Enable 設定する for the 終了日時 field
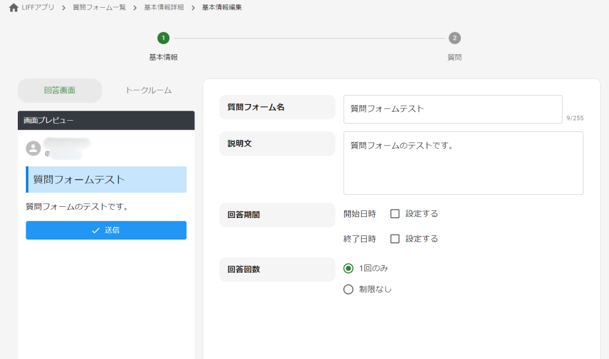This screenshot has width=609, height=359. (x=394, y=238)
